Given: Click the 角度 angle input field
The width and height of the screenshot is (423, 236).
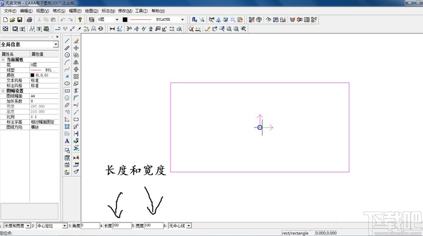Looking at the screenshot, I should tap(90, 226).
